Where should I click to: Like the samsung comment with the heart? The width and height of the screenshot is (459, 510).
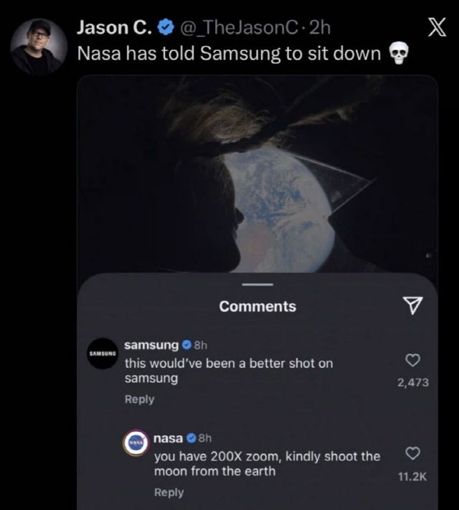(x=412, y=360)
